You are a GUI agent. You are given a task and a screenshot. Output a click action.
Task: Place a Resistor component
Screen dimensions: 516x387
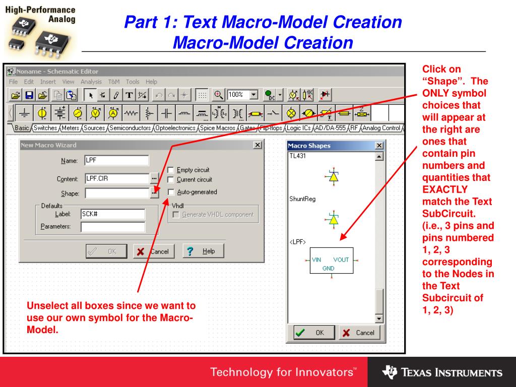point(131,113)
